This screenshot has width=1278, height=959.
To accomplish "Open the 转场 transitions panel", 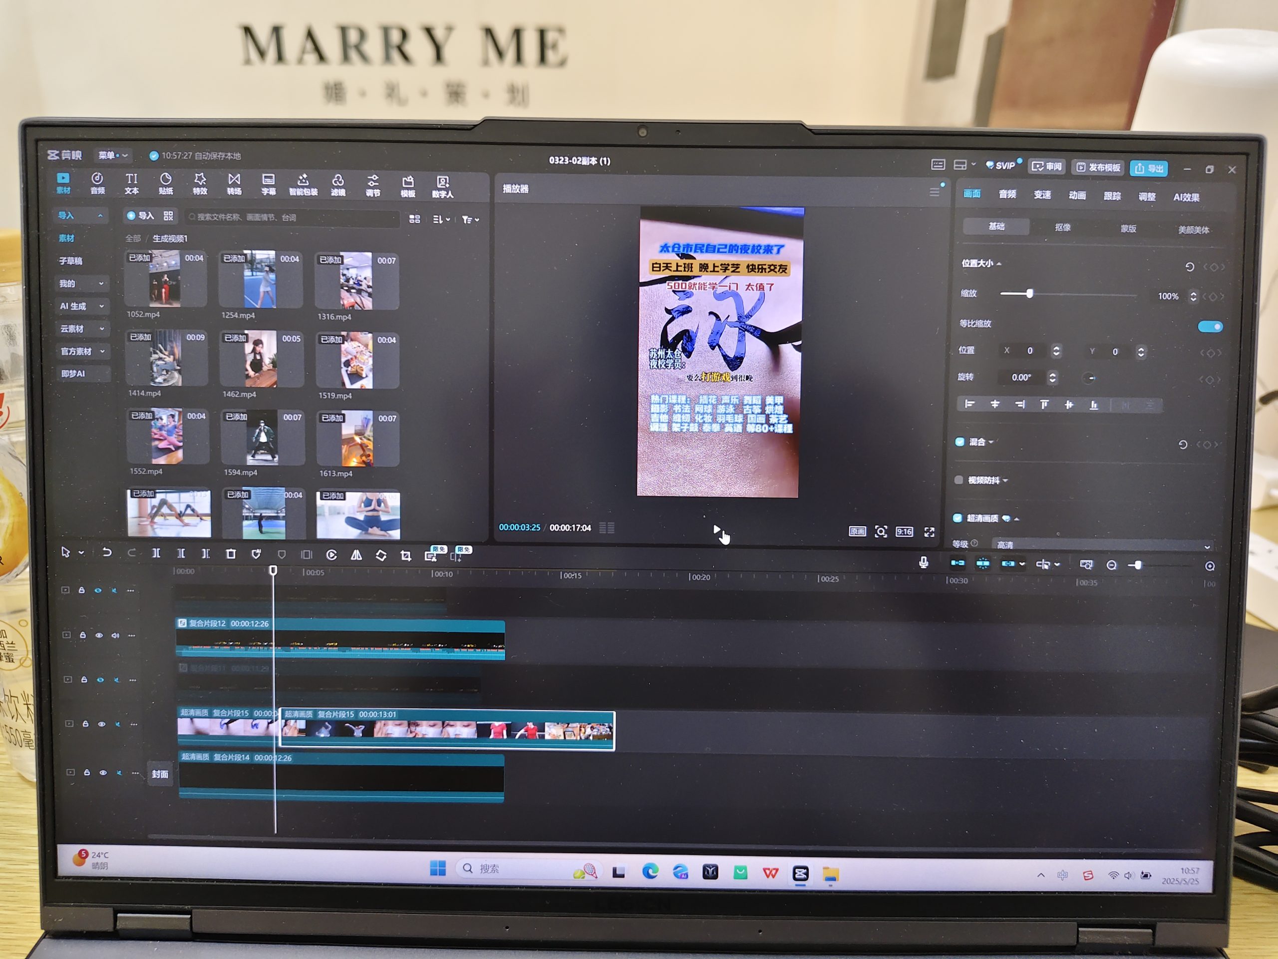I will pyautogui.click(x=234, y=184).
